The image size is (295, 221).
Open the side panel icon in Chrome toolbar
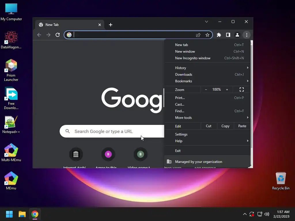click(x=228, y=35)
